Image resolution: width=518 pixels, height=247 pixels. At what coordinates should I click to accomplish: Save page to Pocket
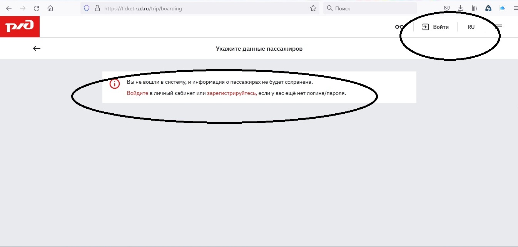447,8
